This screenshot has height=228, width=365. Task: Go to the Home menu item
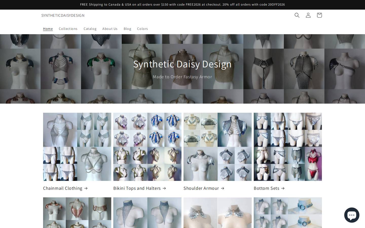click(48, 29)
